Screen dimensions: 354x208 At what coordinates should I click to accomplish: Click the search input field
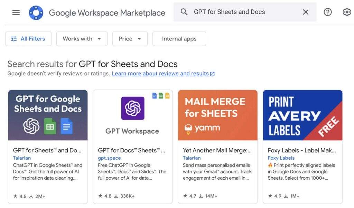tap(242, 12)
